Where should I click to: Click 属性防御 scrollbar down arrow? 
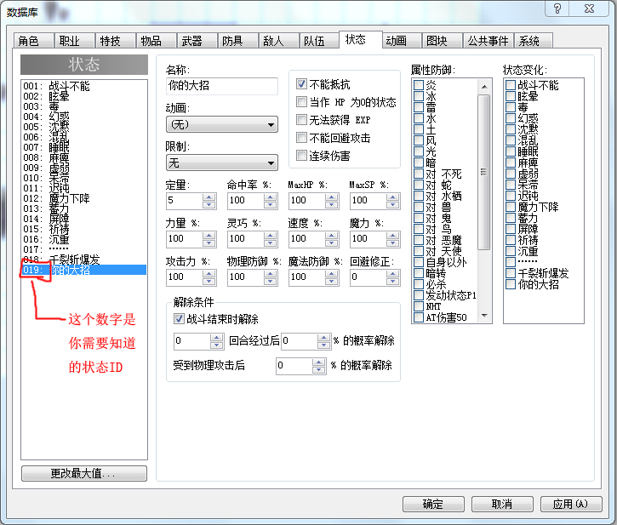(x=484, y=316)
